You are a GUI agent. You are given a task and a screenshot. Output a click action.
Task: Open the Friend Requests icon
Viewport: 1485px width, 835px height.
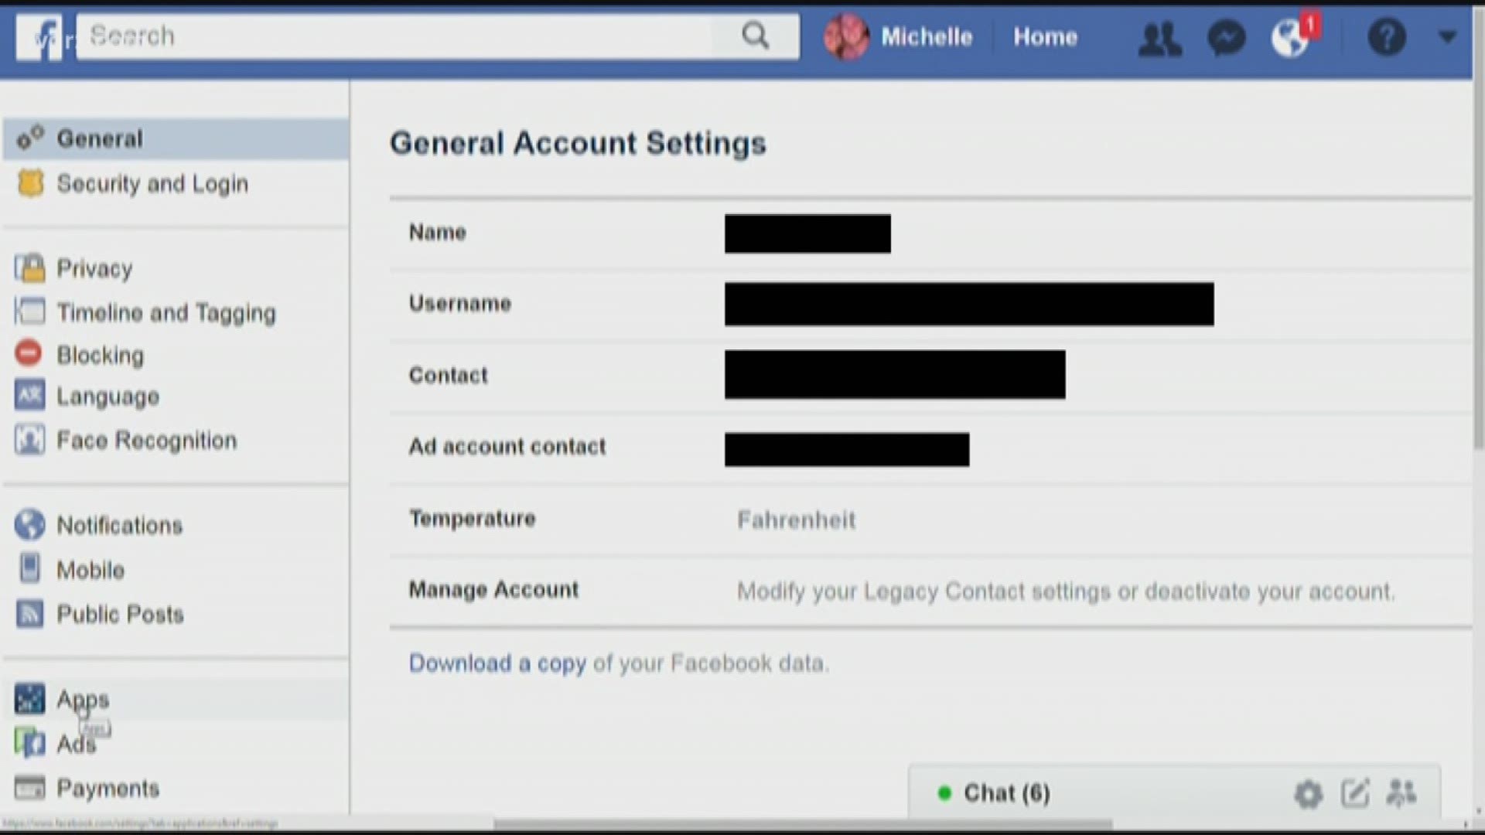tap(1159, 37)
